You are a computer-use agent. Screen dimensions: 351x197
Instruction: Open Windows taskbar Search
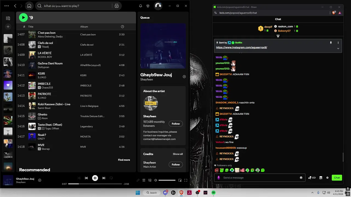point(152,193)
